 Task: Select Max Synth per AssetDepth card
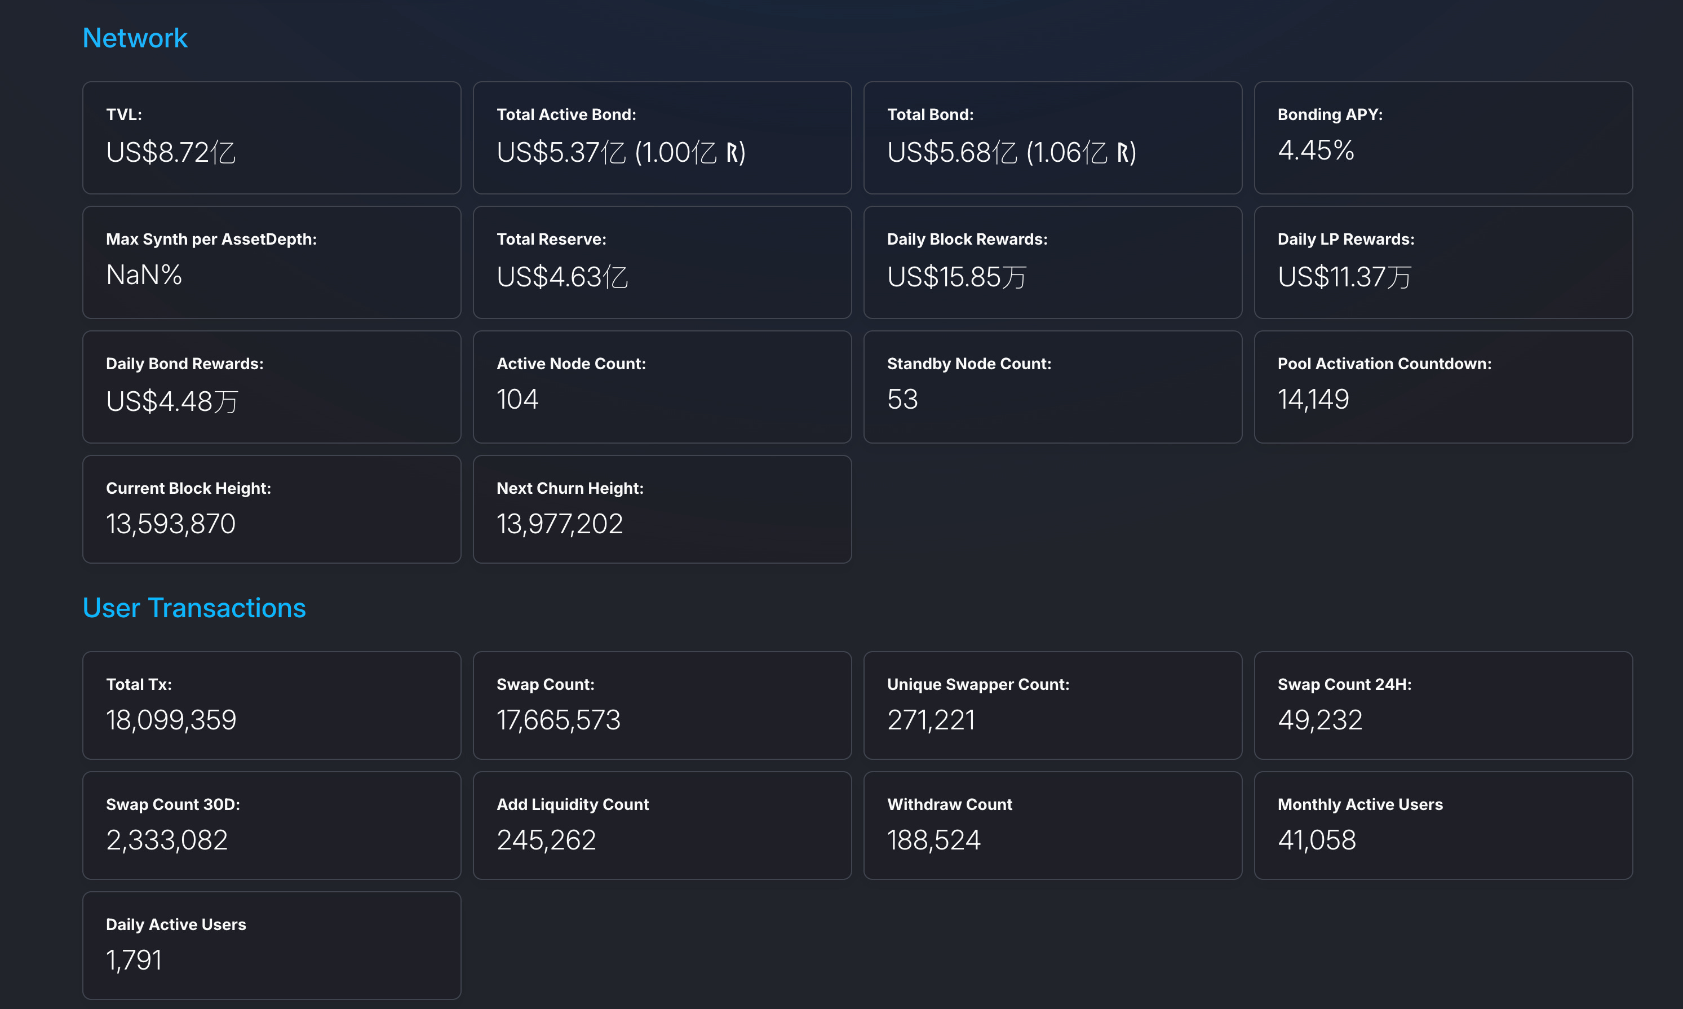(x=271, y=263)
